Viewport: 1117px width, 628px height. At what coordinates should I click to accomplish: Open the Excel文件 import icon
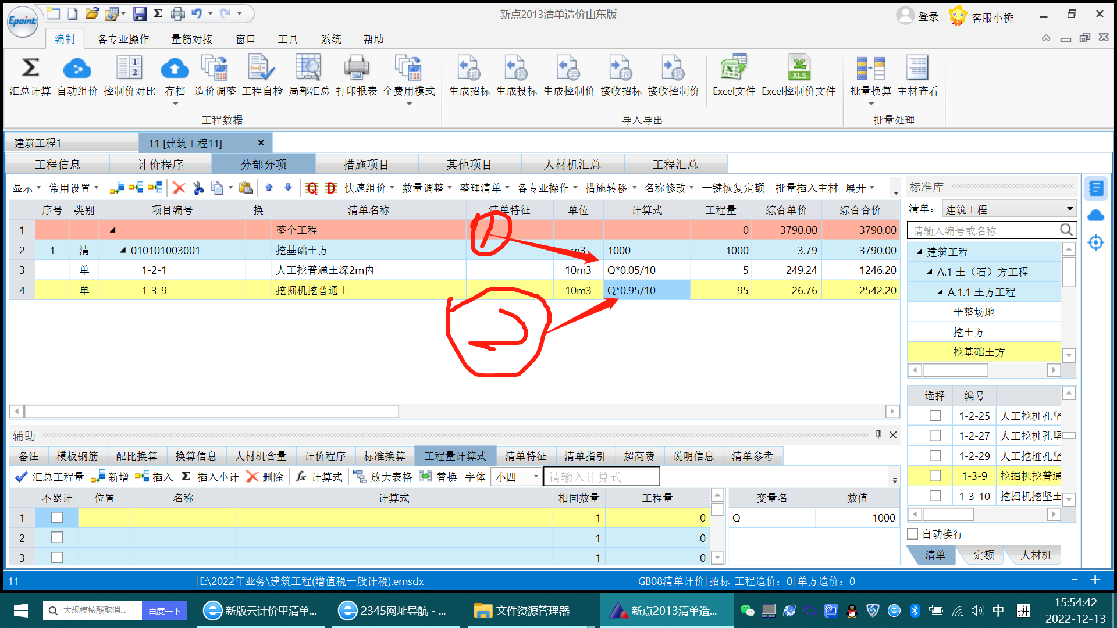tap(734, 67)
